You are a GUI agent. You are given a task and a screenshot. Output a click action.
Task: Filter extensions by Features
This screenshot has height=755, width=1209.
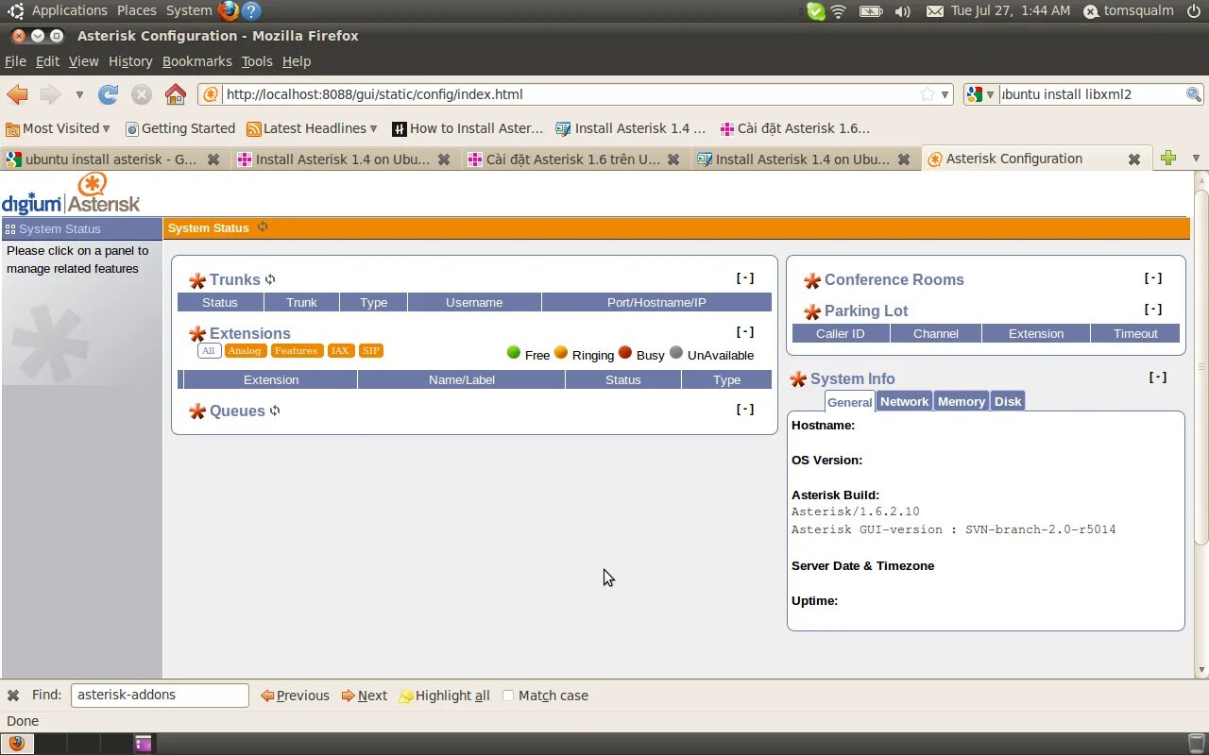(297, 351)
